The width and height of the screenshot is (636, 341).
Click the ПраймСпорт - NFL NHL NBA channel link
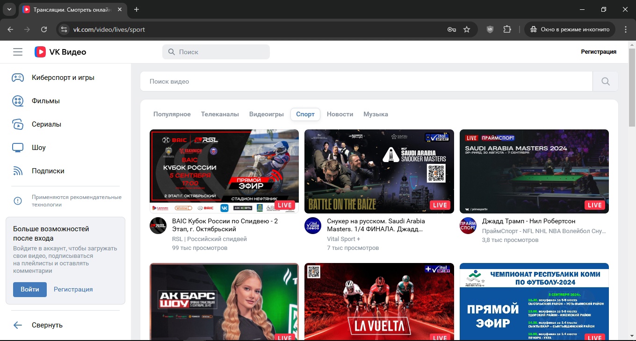(x=544, y=231)
